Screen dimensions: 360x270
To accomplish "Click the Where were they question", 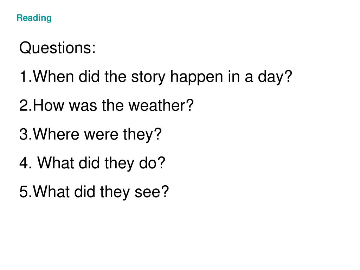I will pyautogui.click(x=90, y=135).
